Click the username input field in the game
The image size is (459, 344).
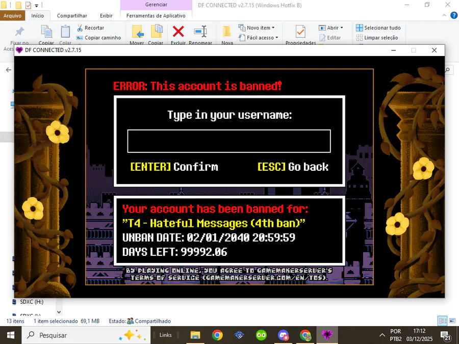pyautogui.click(x=229, y=141)
